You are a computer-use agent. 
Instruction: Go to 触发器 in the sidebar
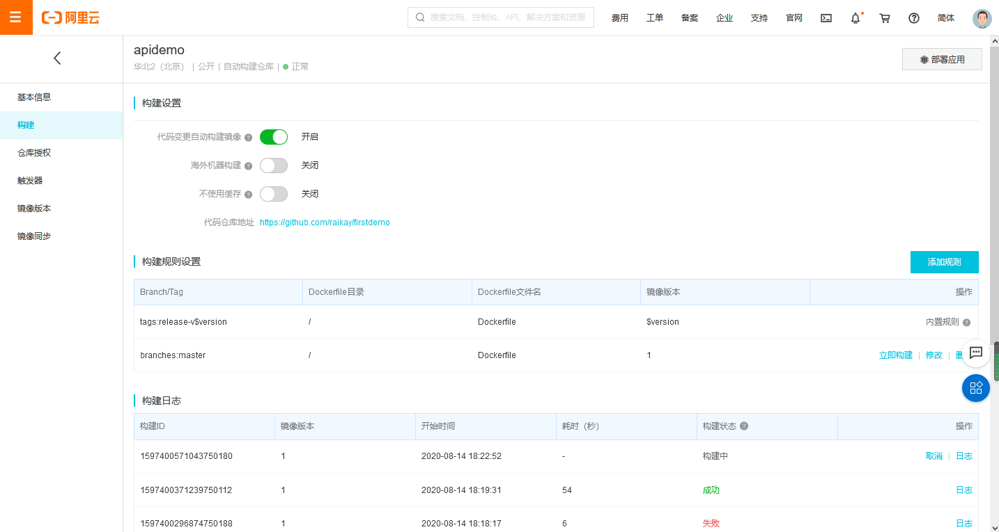(x=30, y=180)
